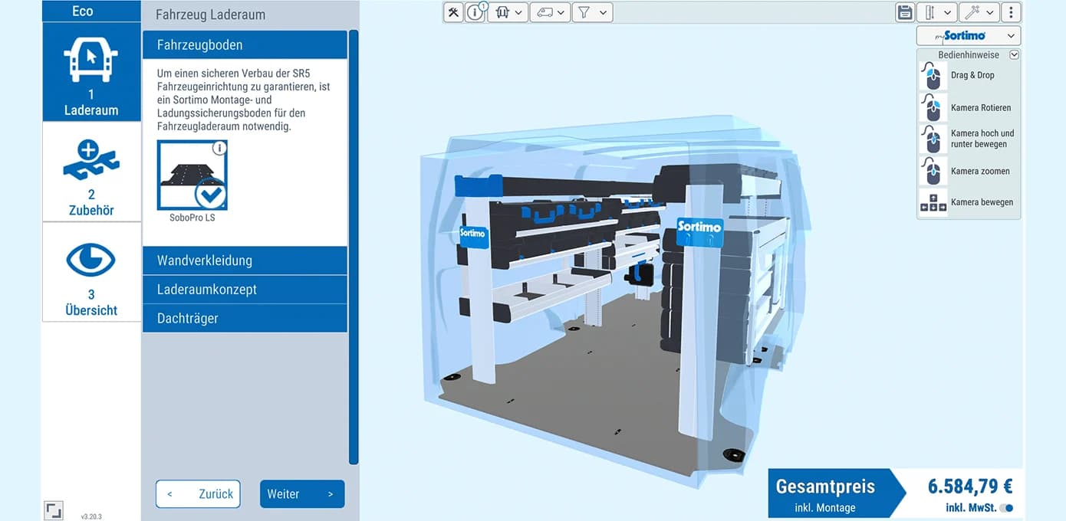Click the Kamera zoomen label
This screenshot has height=521, width=1066.
coord(980,172)
